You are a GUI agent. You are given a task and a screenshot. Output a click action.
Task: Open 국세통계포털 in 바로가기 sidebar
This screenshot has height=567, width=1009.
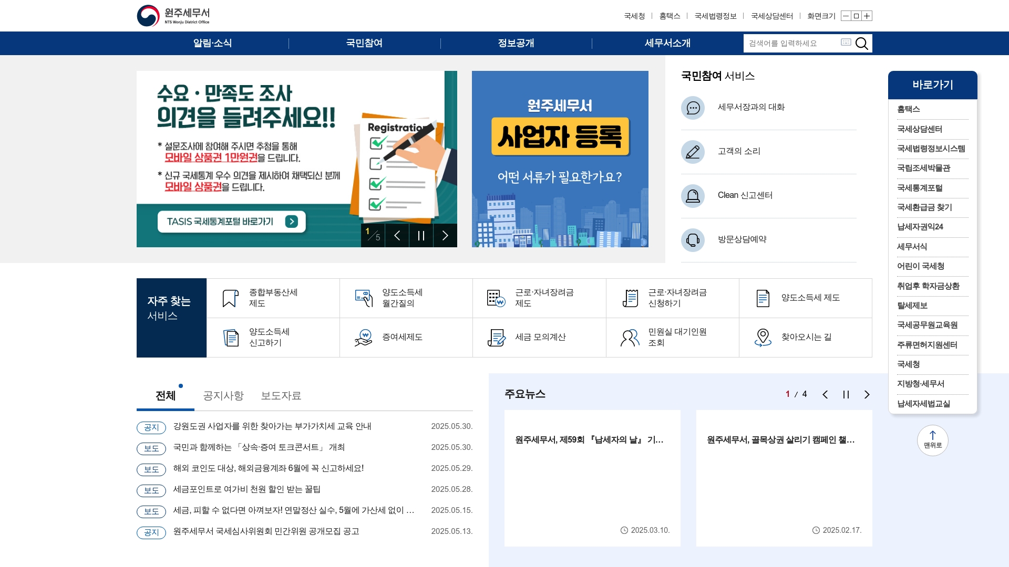tap(933, 188)
